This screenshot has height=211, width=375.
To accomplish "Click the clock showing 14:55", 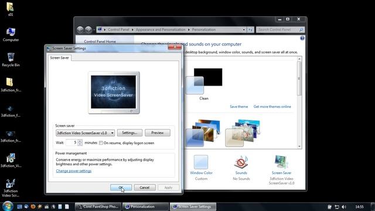I will click(x=359, y=207).
